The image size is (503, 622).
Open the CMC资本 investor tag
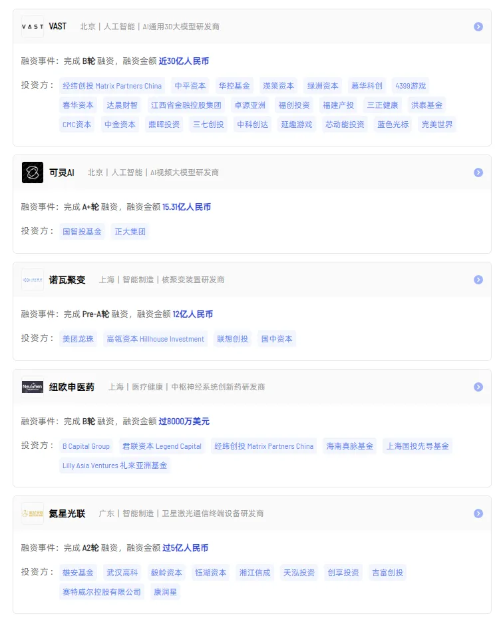tap(77, 125)
